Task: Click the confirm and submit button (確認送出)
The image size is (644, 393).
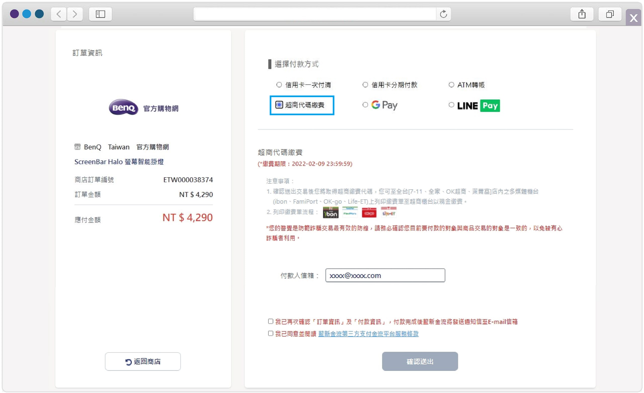Action: point(420,361)
